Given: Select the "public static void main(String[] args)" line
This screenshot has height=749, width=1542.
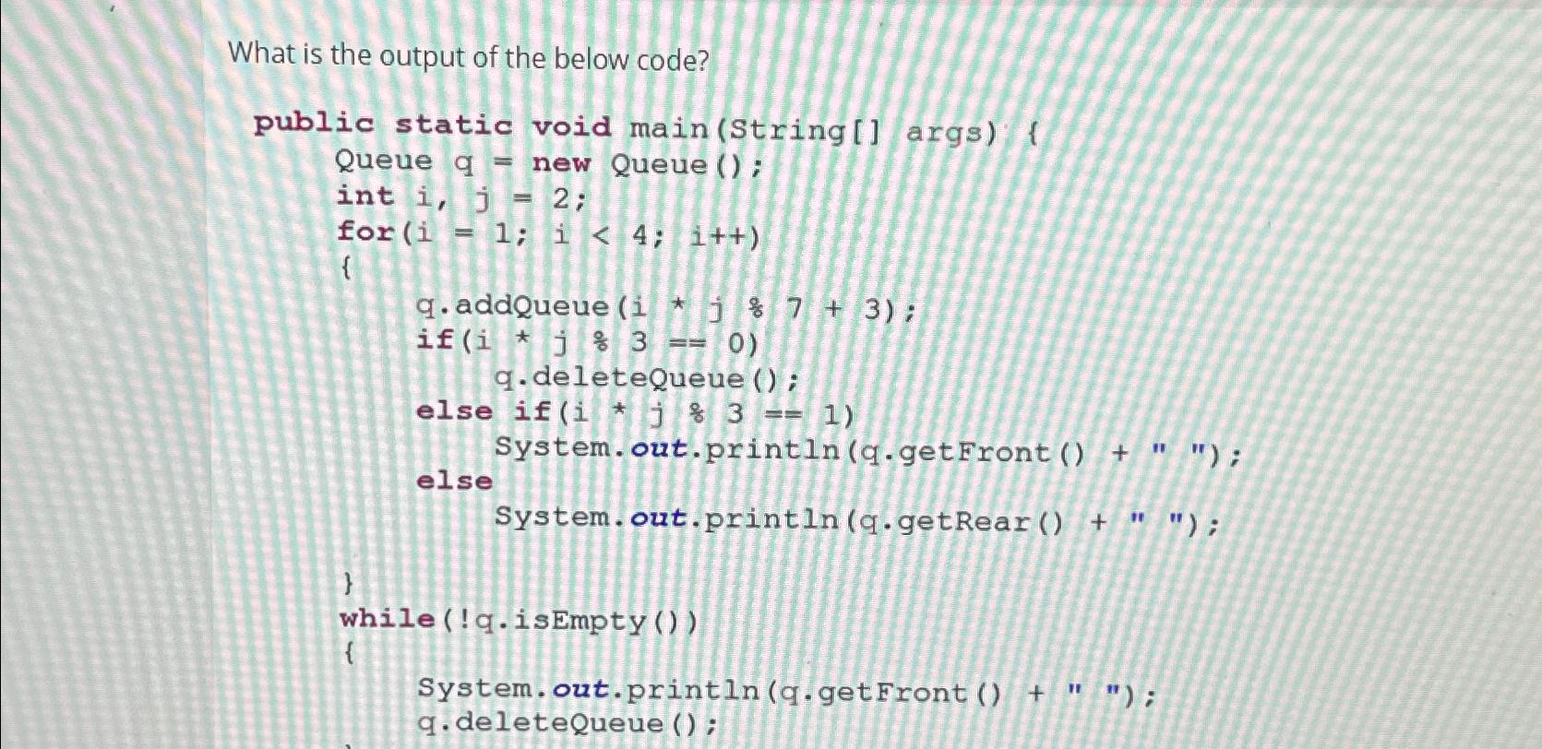Looking at the screenshot, I should point(647,129).
